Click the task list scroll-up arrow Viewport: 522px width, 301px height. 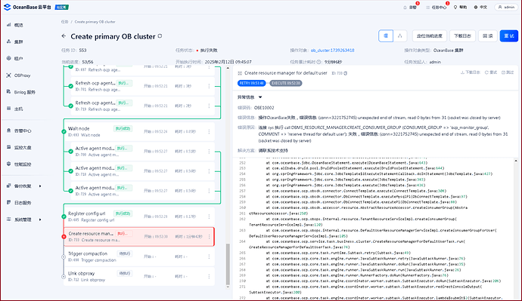click(228, 68)
